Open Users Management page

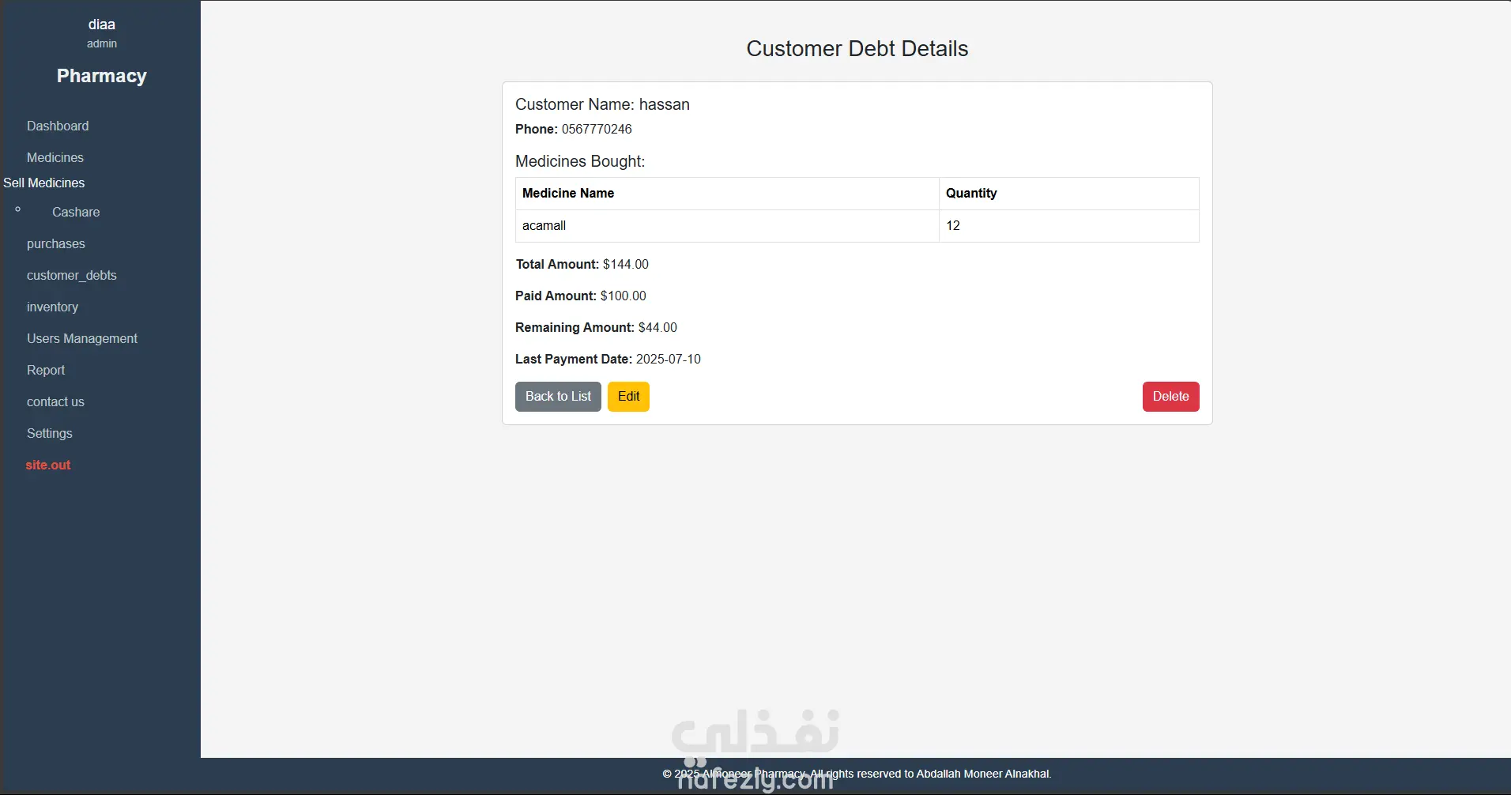click(82, 338)
